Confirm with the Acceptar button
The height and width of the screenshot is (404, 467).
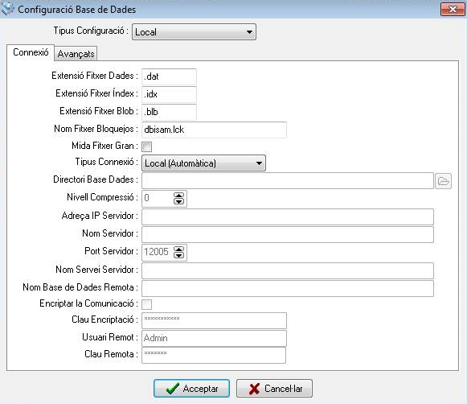(x=191, y=389)
